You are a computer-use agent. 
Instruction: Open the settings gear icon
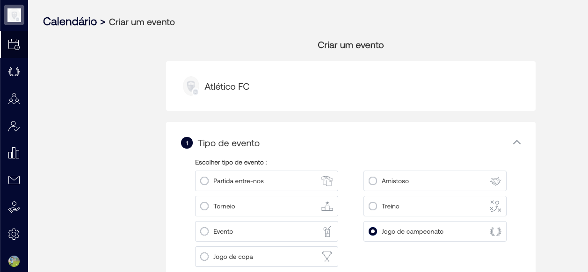[14, 234]
